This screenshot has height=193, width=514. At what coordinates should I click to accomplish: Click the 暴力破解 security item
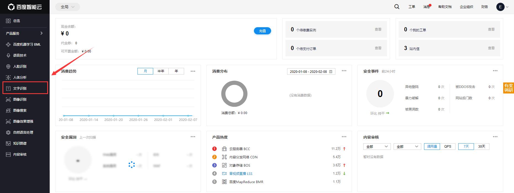[412, 98]
